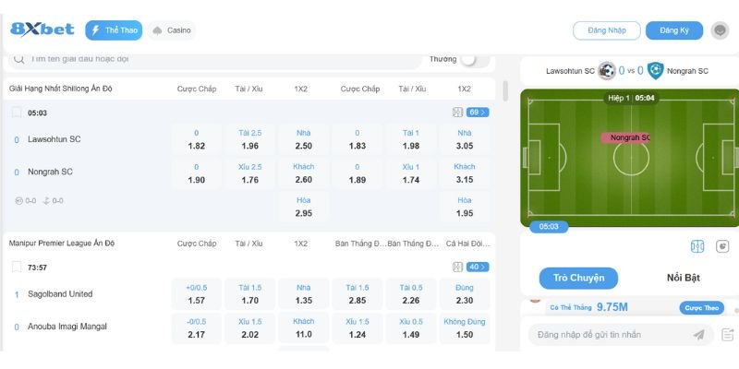Open the bet slip note icon beside chat
This screenshot has height=369, width=739.
[728, 335]
